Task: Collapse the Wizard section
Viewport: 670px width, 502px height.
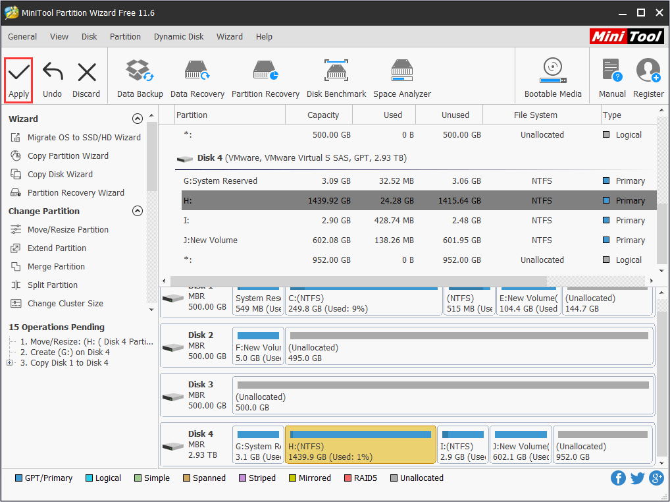Action: click(x=138, y=119)
